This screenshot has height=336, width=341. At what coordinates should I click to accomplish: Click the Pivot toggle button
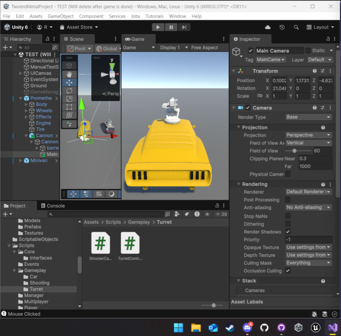pos(79,49)
